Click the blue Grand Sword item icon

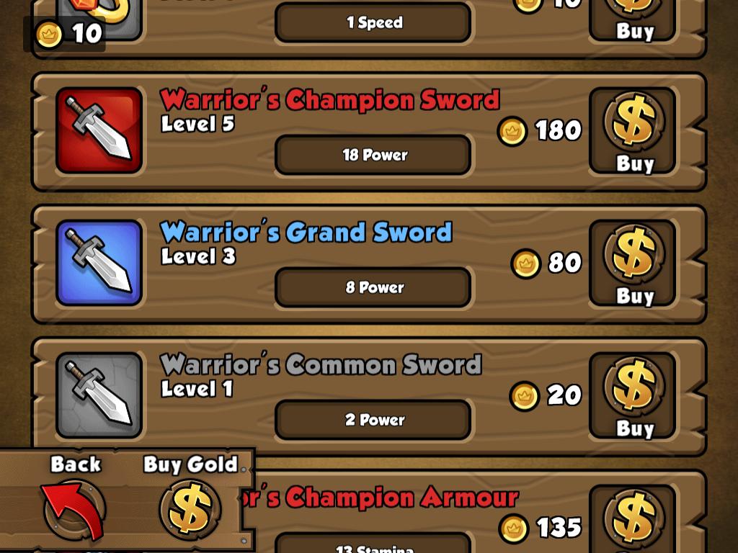pyautogui.click(x=99, y=263)
